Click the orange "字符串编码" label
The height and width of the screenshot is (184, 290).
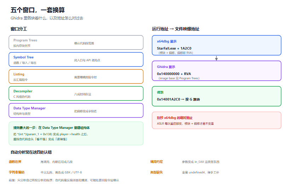click(x=17, y=172)
